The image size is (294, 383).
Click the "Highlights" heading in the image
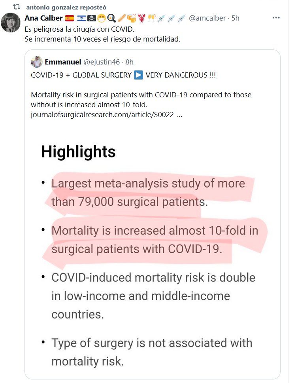[x=78, y=152]
